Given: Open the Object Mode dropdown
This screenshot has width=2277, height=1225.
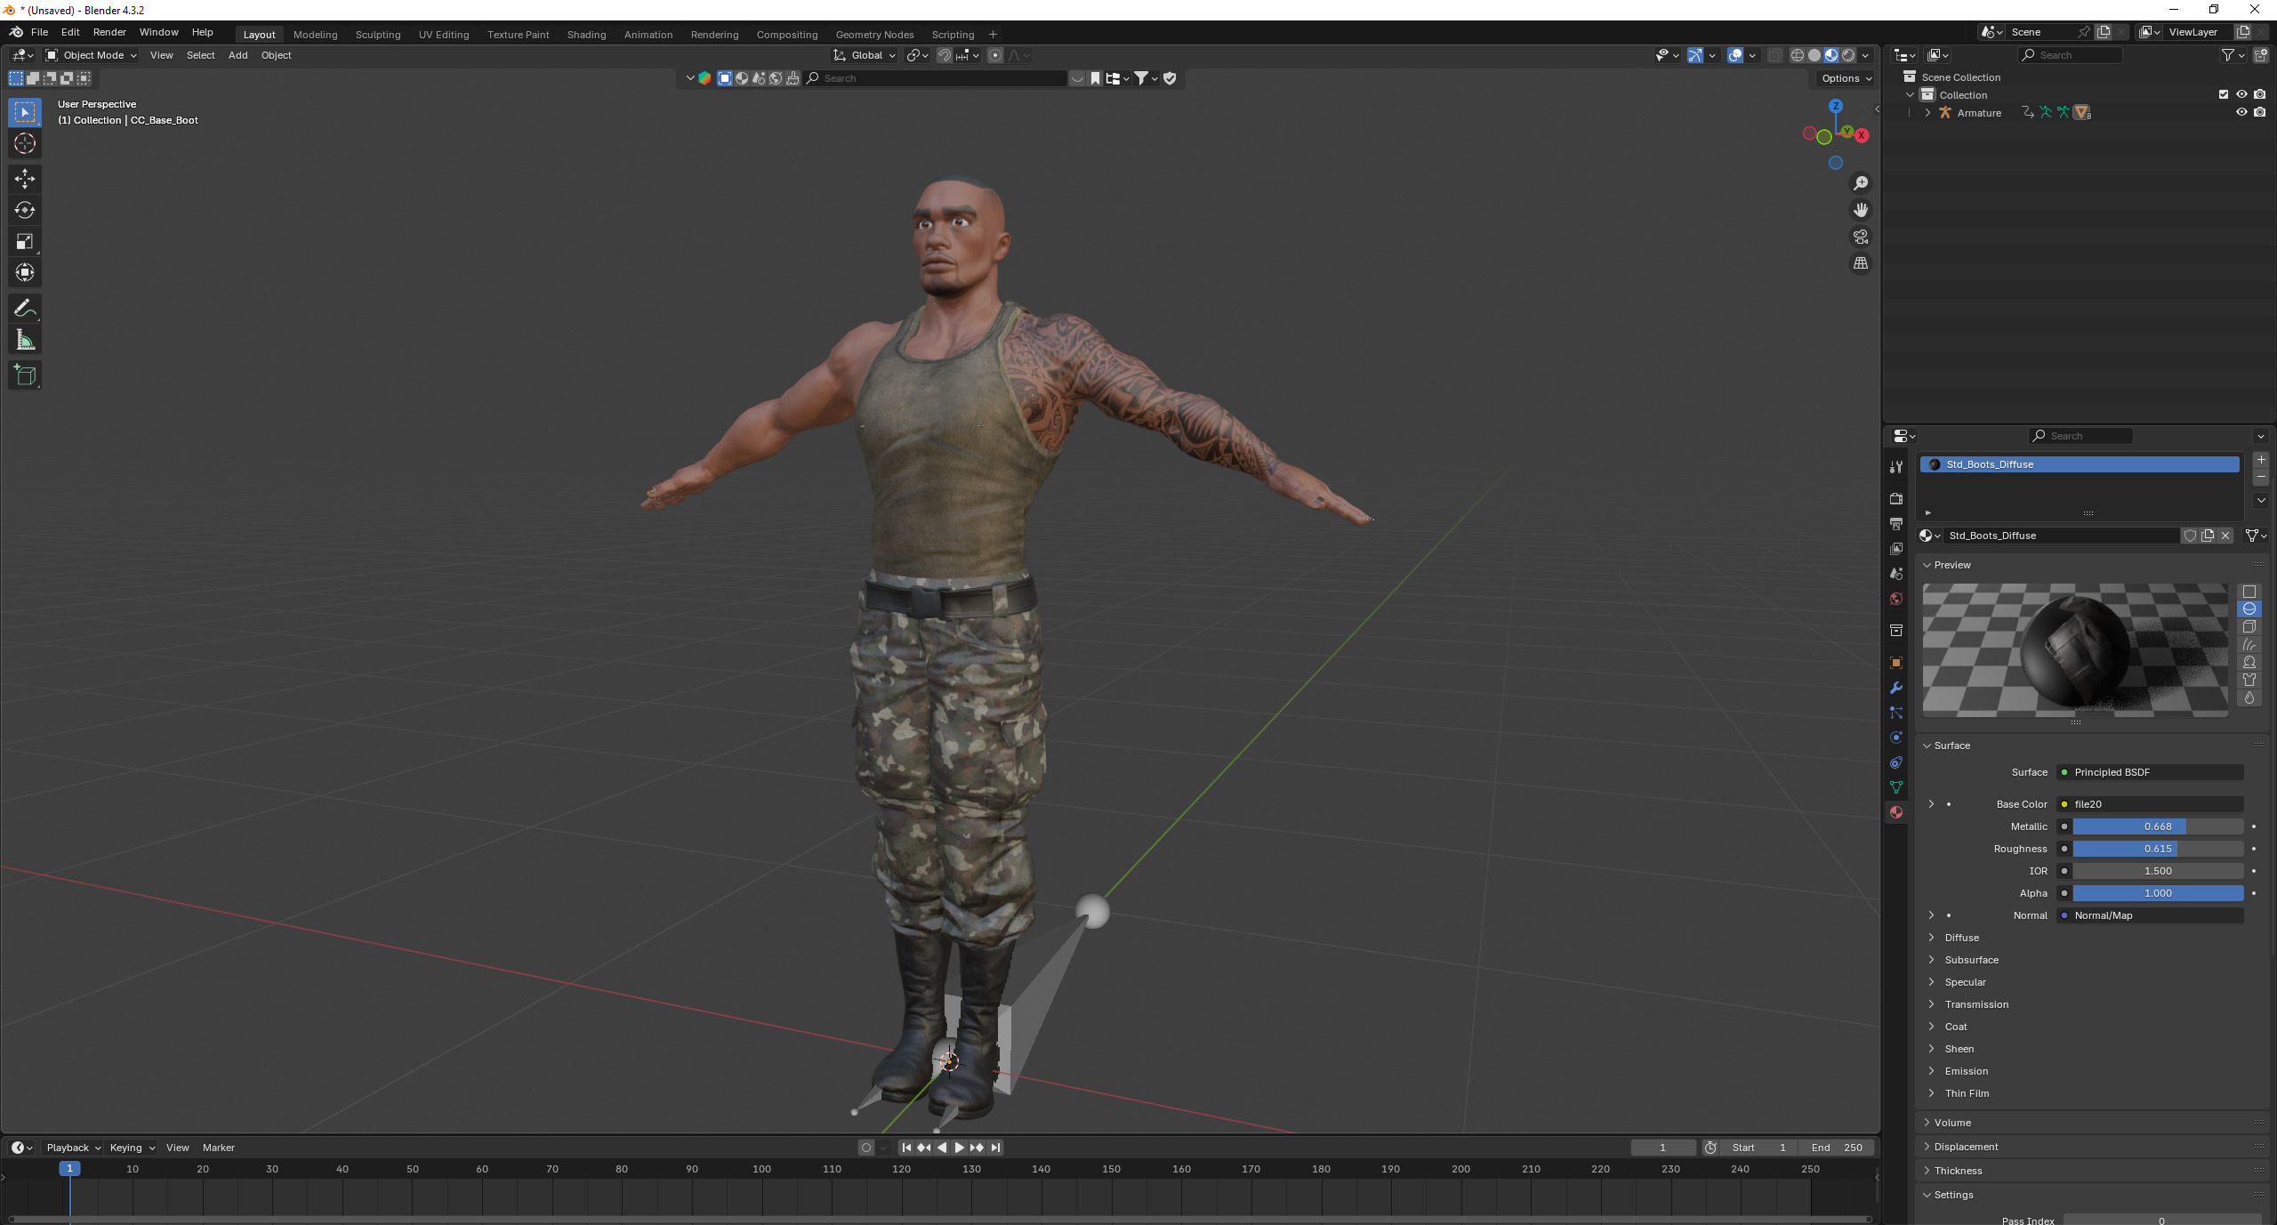Looking at the screenshot, I should click(92, 55).
